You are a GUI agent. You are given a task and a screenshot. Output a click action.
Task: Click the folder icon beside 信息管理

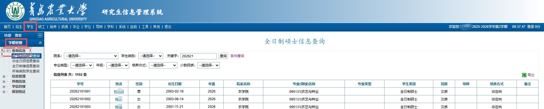[x=9, y=76]
